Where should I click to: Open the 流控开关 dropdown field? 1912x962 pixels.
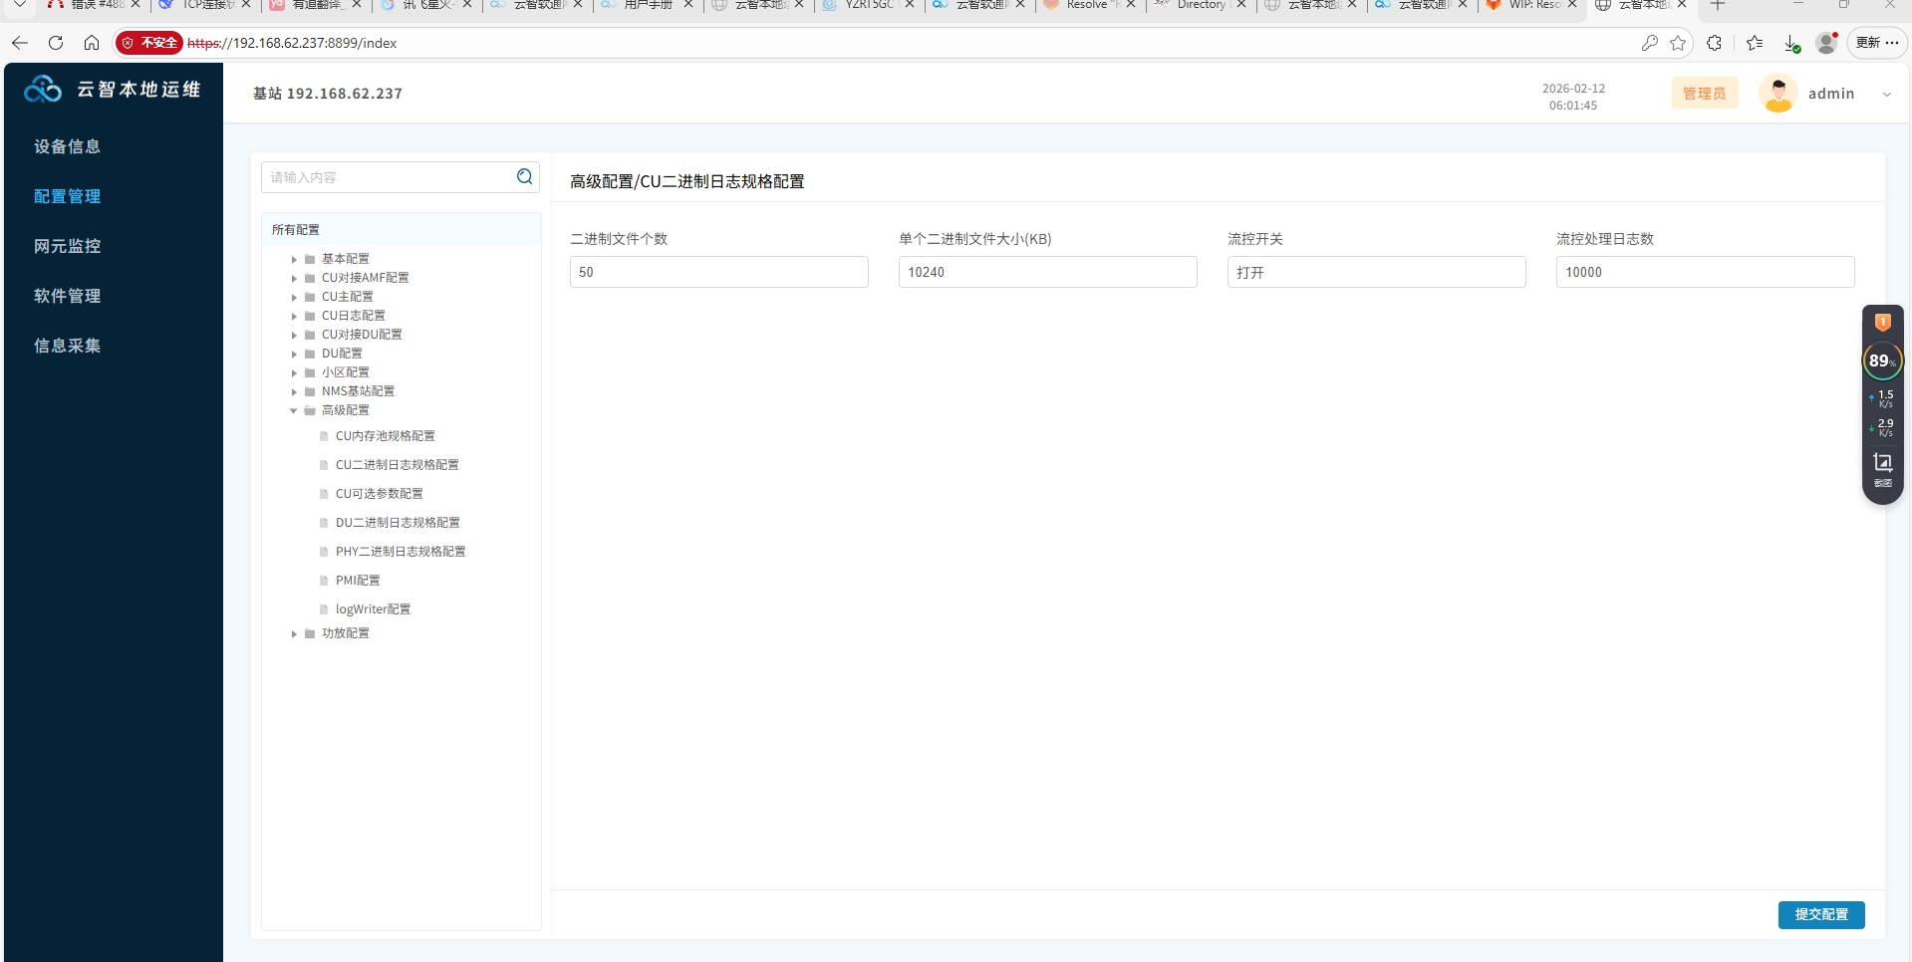click(x=1375, y=272)
